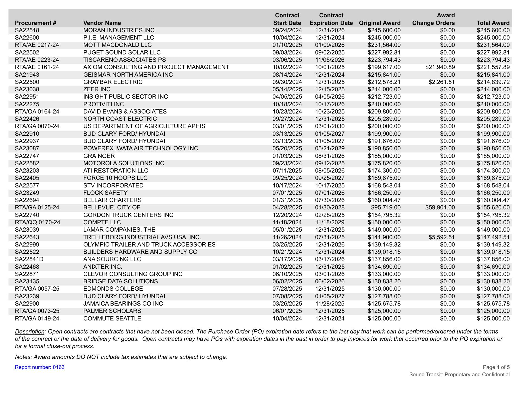The height and width of the screenshot is (402, 520).
Task: Click the Original Award column header
Action: (x=379, y=23)
